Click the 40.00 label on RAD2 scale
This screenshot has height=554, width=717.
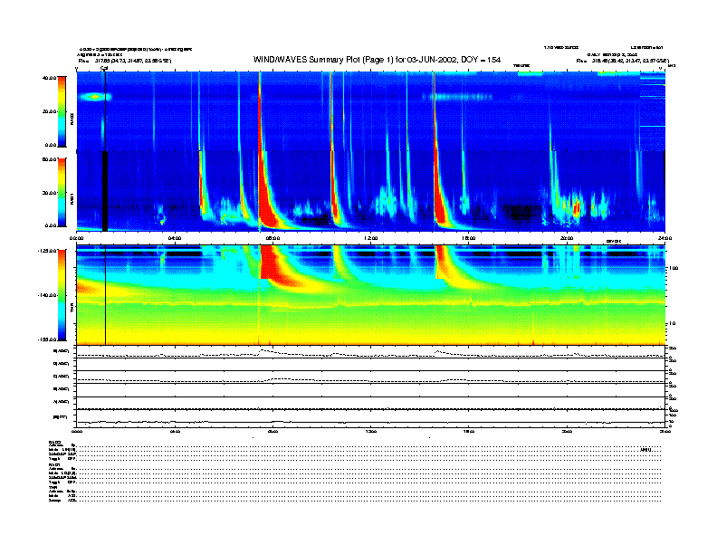tap(49, 78)
